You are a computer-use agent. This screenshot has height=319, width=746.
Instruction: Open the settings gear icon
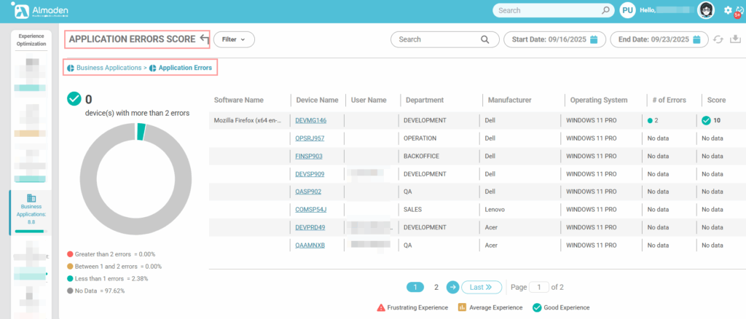728,10
